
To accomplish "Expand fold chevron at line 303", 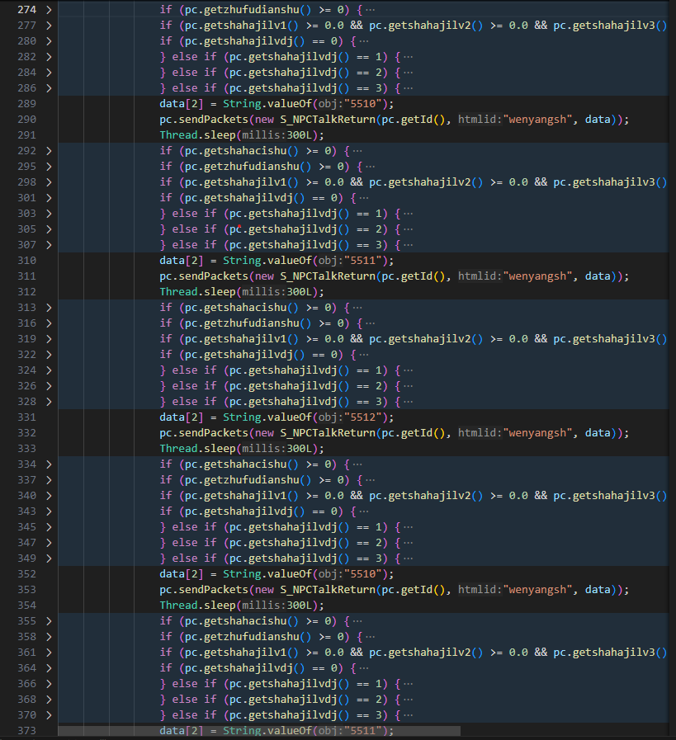I will [x=49, y=214].
